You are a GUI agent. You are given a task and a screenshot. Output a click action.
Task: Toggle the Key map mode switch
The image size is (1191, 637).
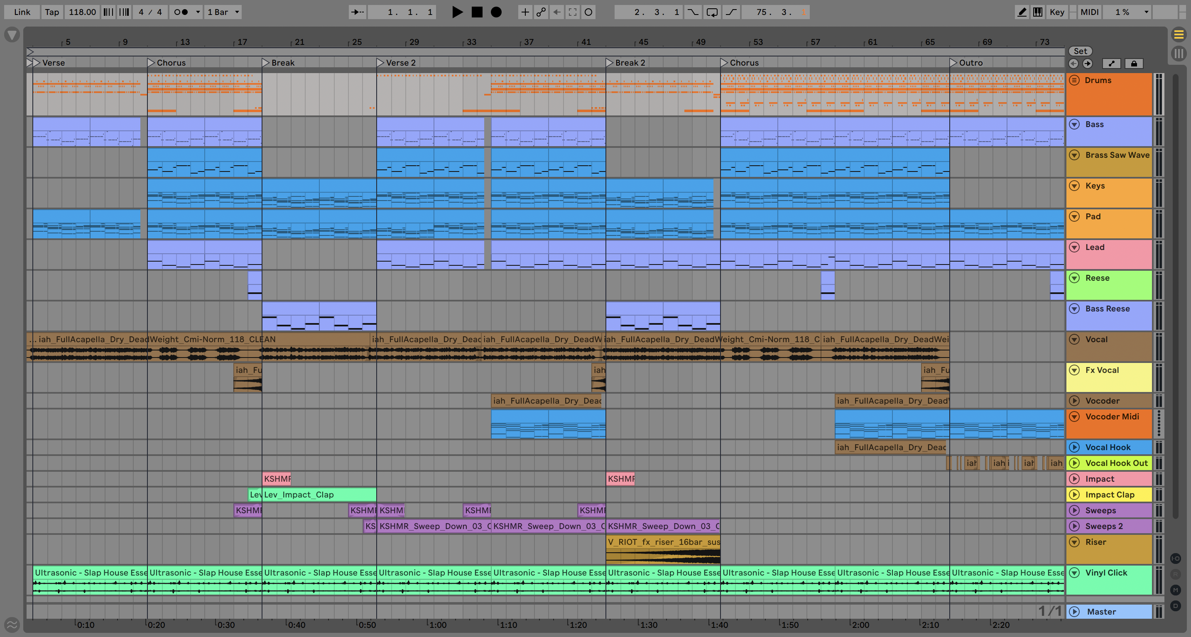[1056, 12]
